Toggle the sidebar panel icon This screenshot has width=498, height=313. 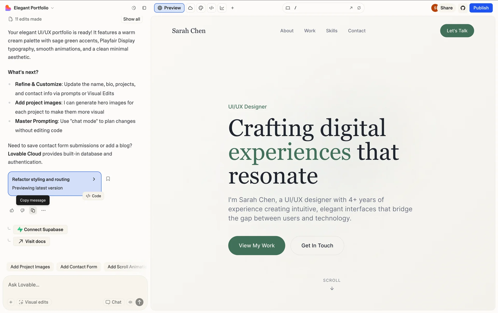point(144,8)
